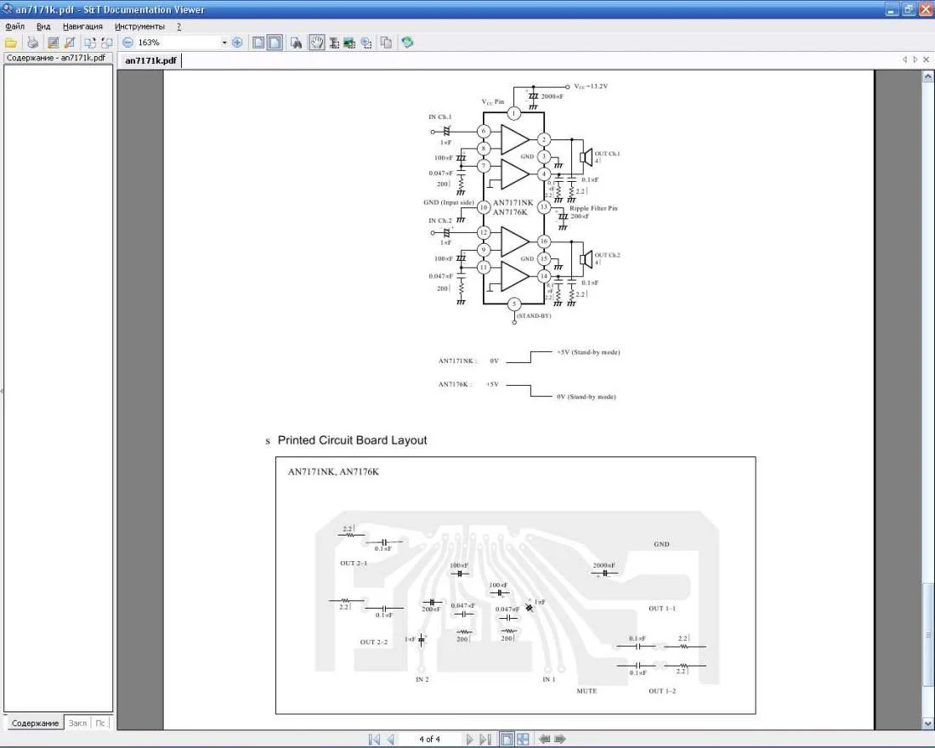Open the Навигация menu
Image resolution: width=935 pixels, height=748 pixels.
coord(82,26)
